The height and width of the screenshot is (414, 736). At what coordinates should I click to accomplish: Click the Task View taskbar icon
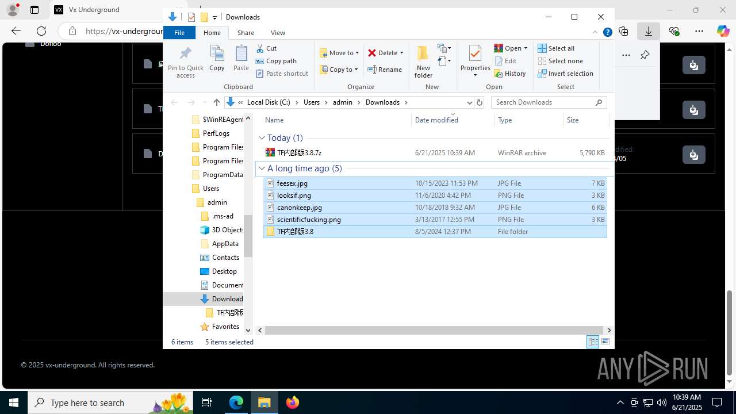(x=207, y=402)
